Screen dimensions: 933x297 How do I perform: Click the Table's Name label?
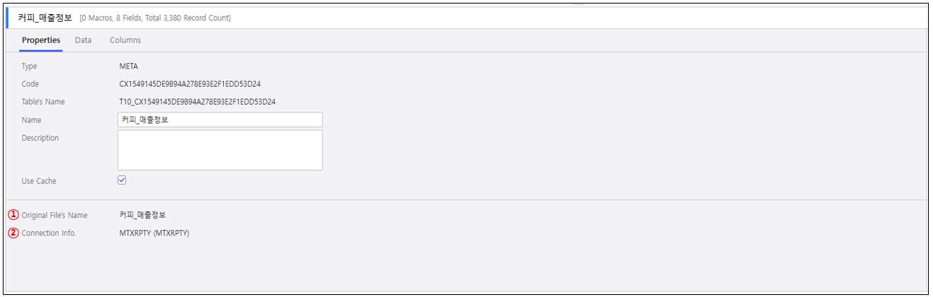click(43, 102)
